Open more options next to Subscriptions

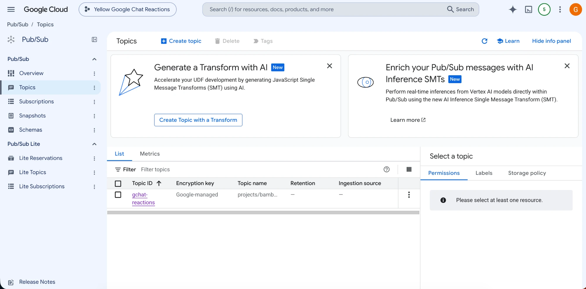pos(94,102)
